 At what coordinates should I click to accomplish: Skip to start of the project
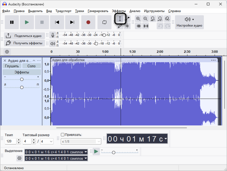tap(57, 22)
